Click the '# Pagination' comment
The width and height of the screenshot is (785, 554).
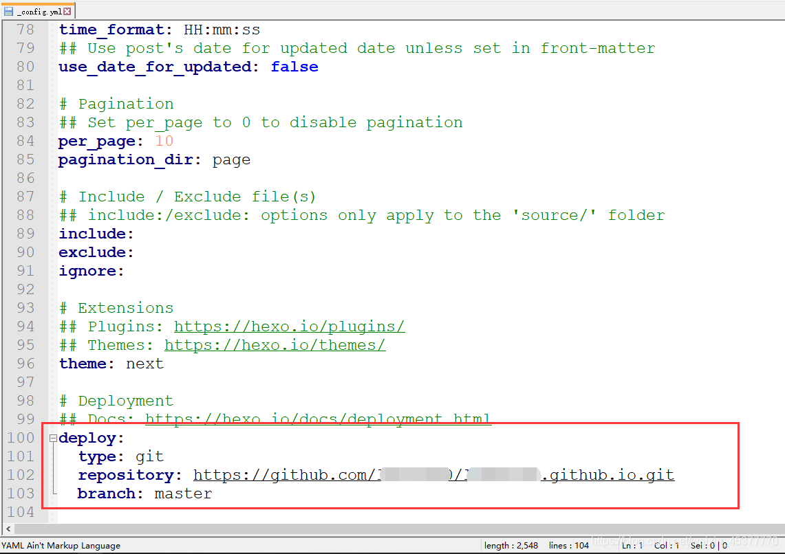[x=116, y=104]
